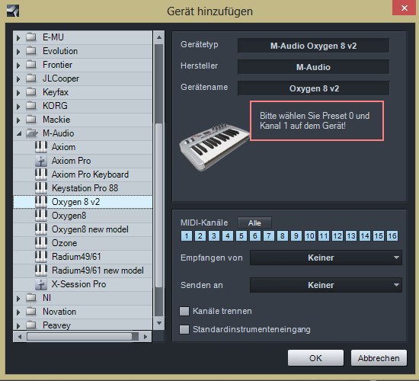Close the Gerät hinzufügen dialog
419x381 pixels.
404,8
